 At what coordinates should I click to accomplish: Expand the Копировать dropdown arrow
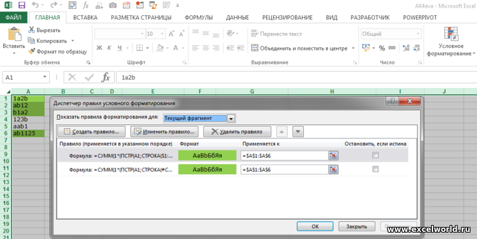click(x=73, y=41)
